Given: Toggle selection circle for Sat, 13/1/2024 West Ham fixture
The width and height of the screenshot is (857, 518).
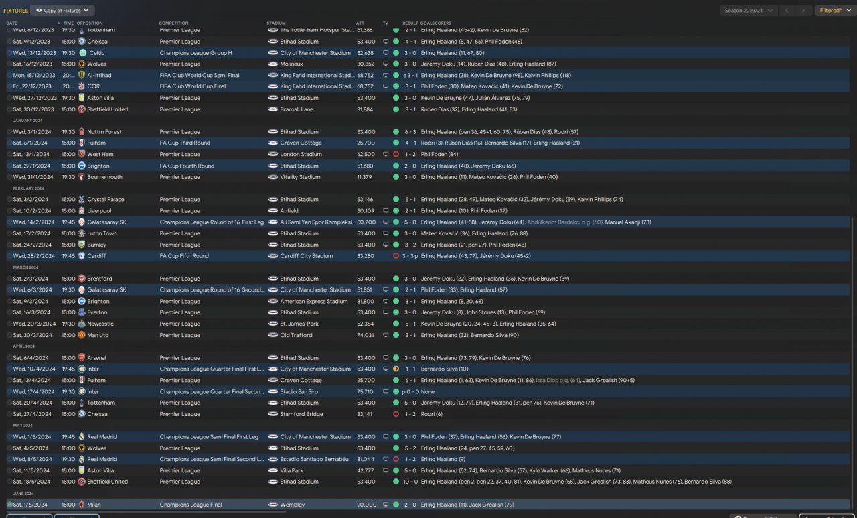Looking at the screenshot, I should click(9, 155).
